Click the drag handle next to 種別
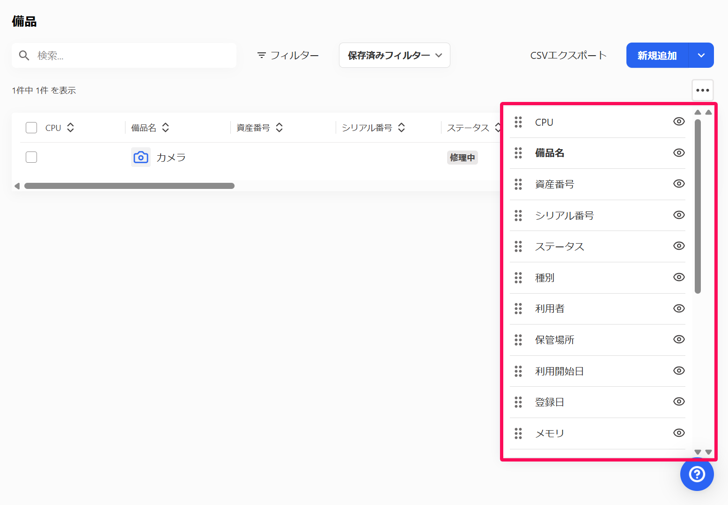This screenshot has width=728, height=505. click(x=518, y=278)
